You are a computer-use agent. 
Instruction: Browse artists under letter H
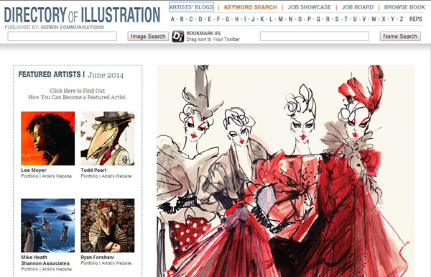pyautogui.click(x=236, y=19)
